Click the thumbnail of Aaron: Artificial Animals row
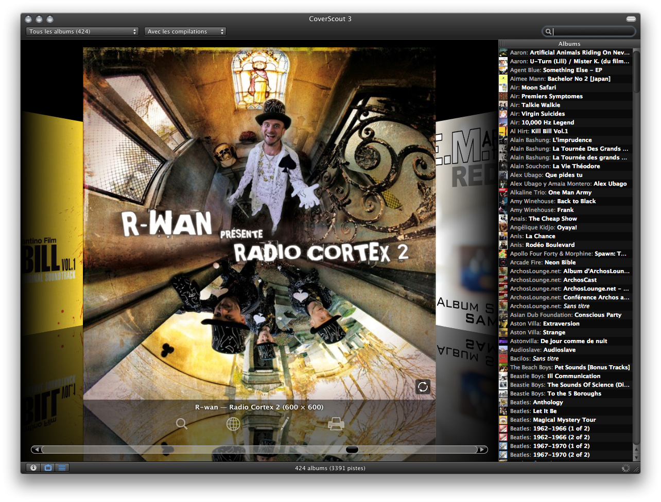Screen dimensions: 661x502 point(503,52)
